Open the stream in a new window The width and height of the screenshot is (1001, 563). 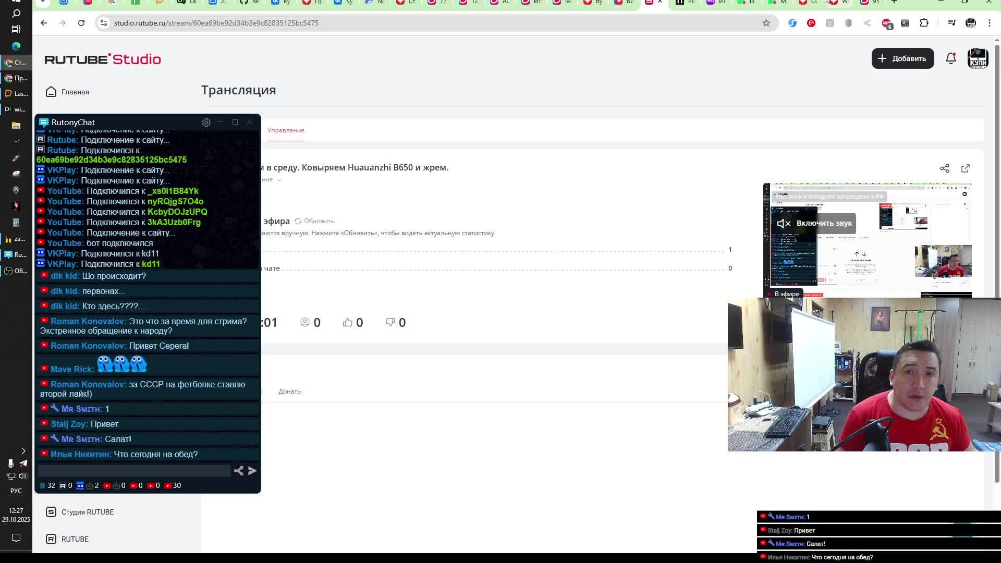pyautogui.click(x=965, y=168)
